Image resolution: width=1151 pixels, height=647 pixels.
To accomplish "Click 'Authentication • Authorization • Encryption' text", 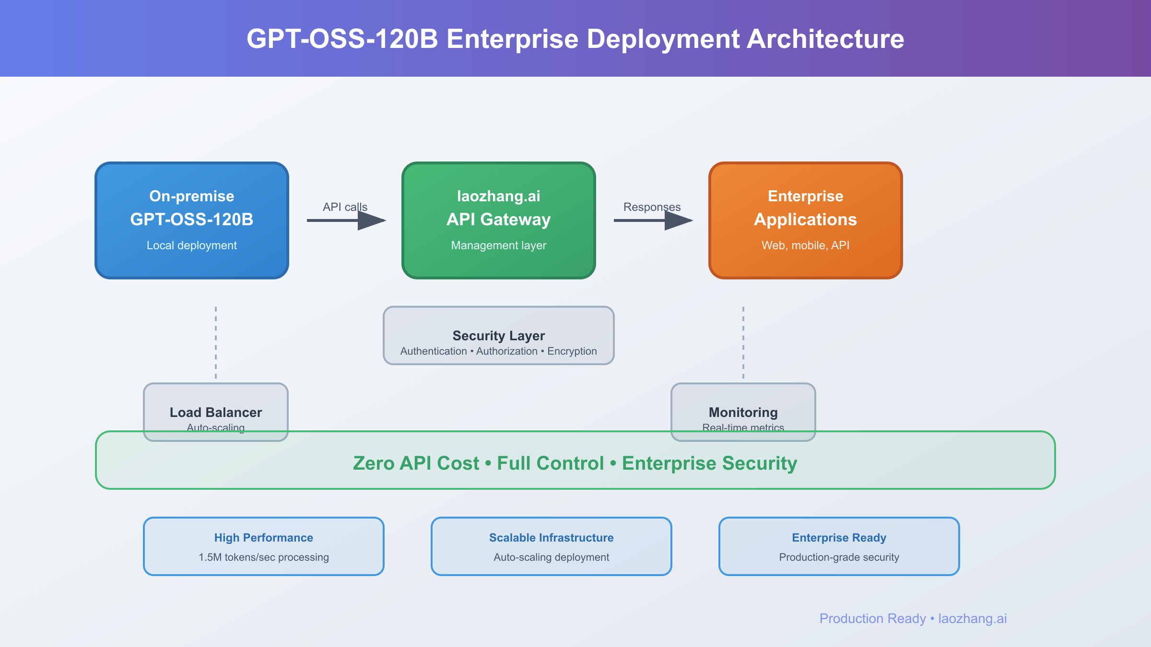I will 499,351.
